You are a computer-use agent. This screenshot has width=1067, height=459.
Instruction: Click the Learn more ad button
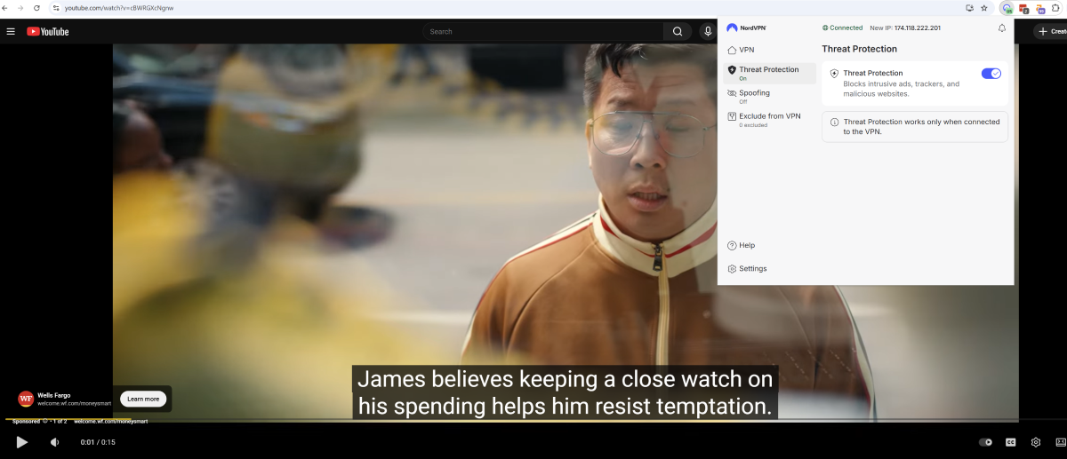click(143, 399)
